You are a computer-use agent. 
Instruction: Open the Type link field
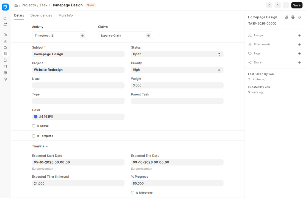78,101
